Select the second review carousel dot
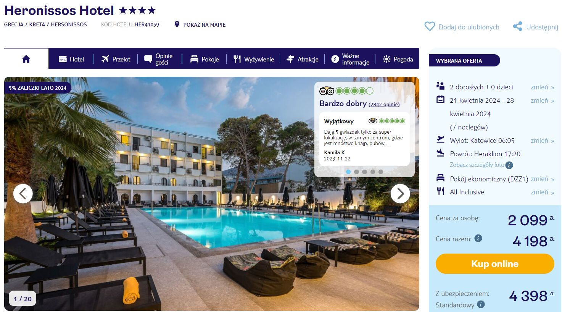Screen dimensions: 562x312 (x=356, y=172)
